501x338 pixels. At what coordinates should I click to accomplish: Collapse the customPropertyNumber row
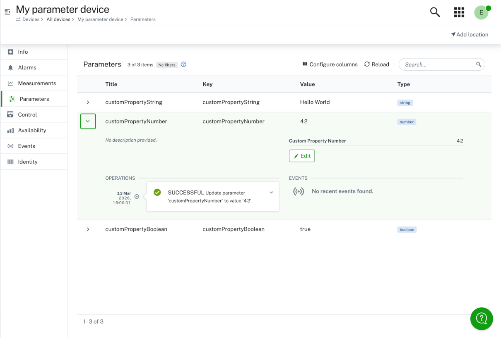88,121
